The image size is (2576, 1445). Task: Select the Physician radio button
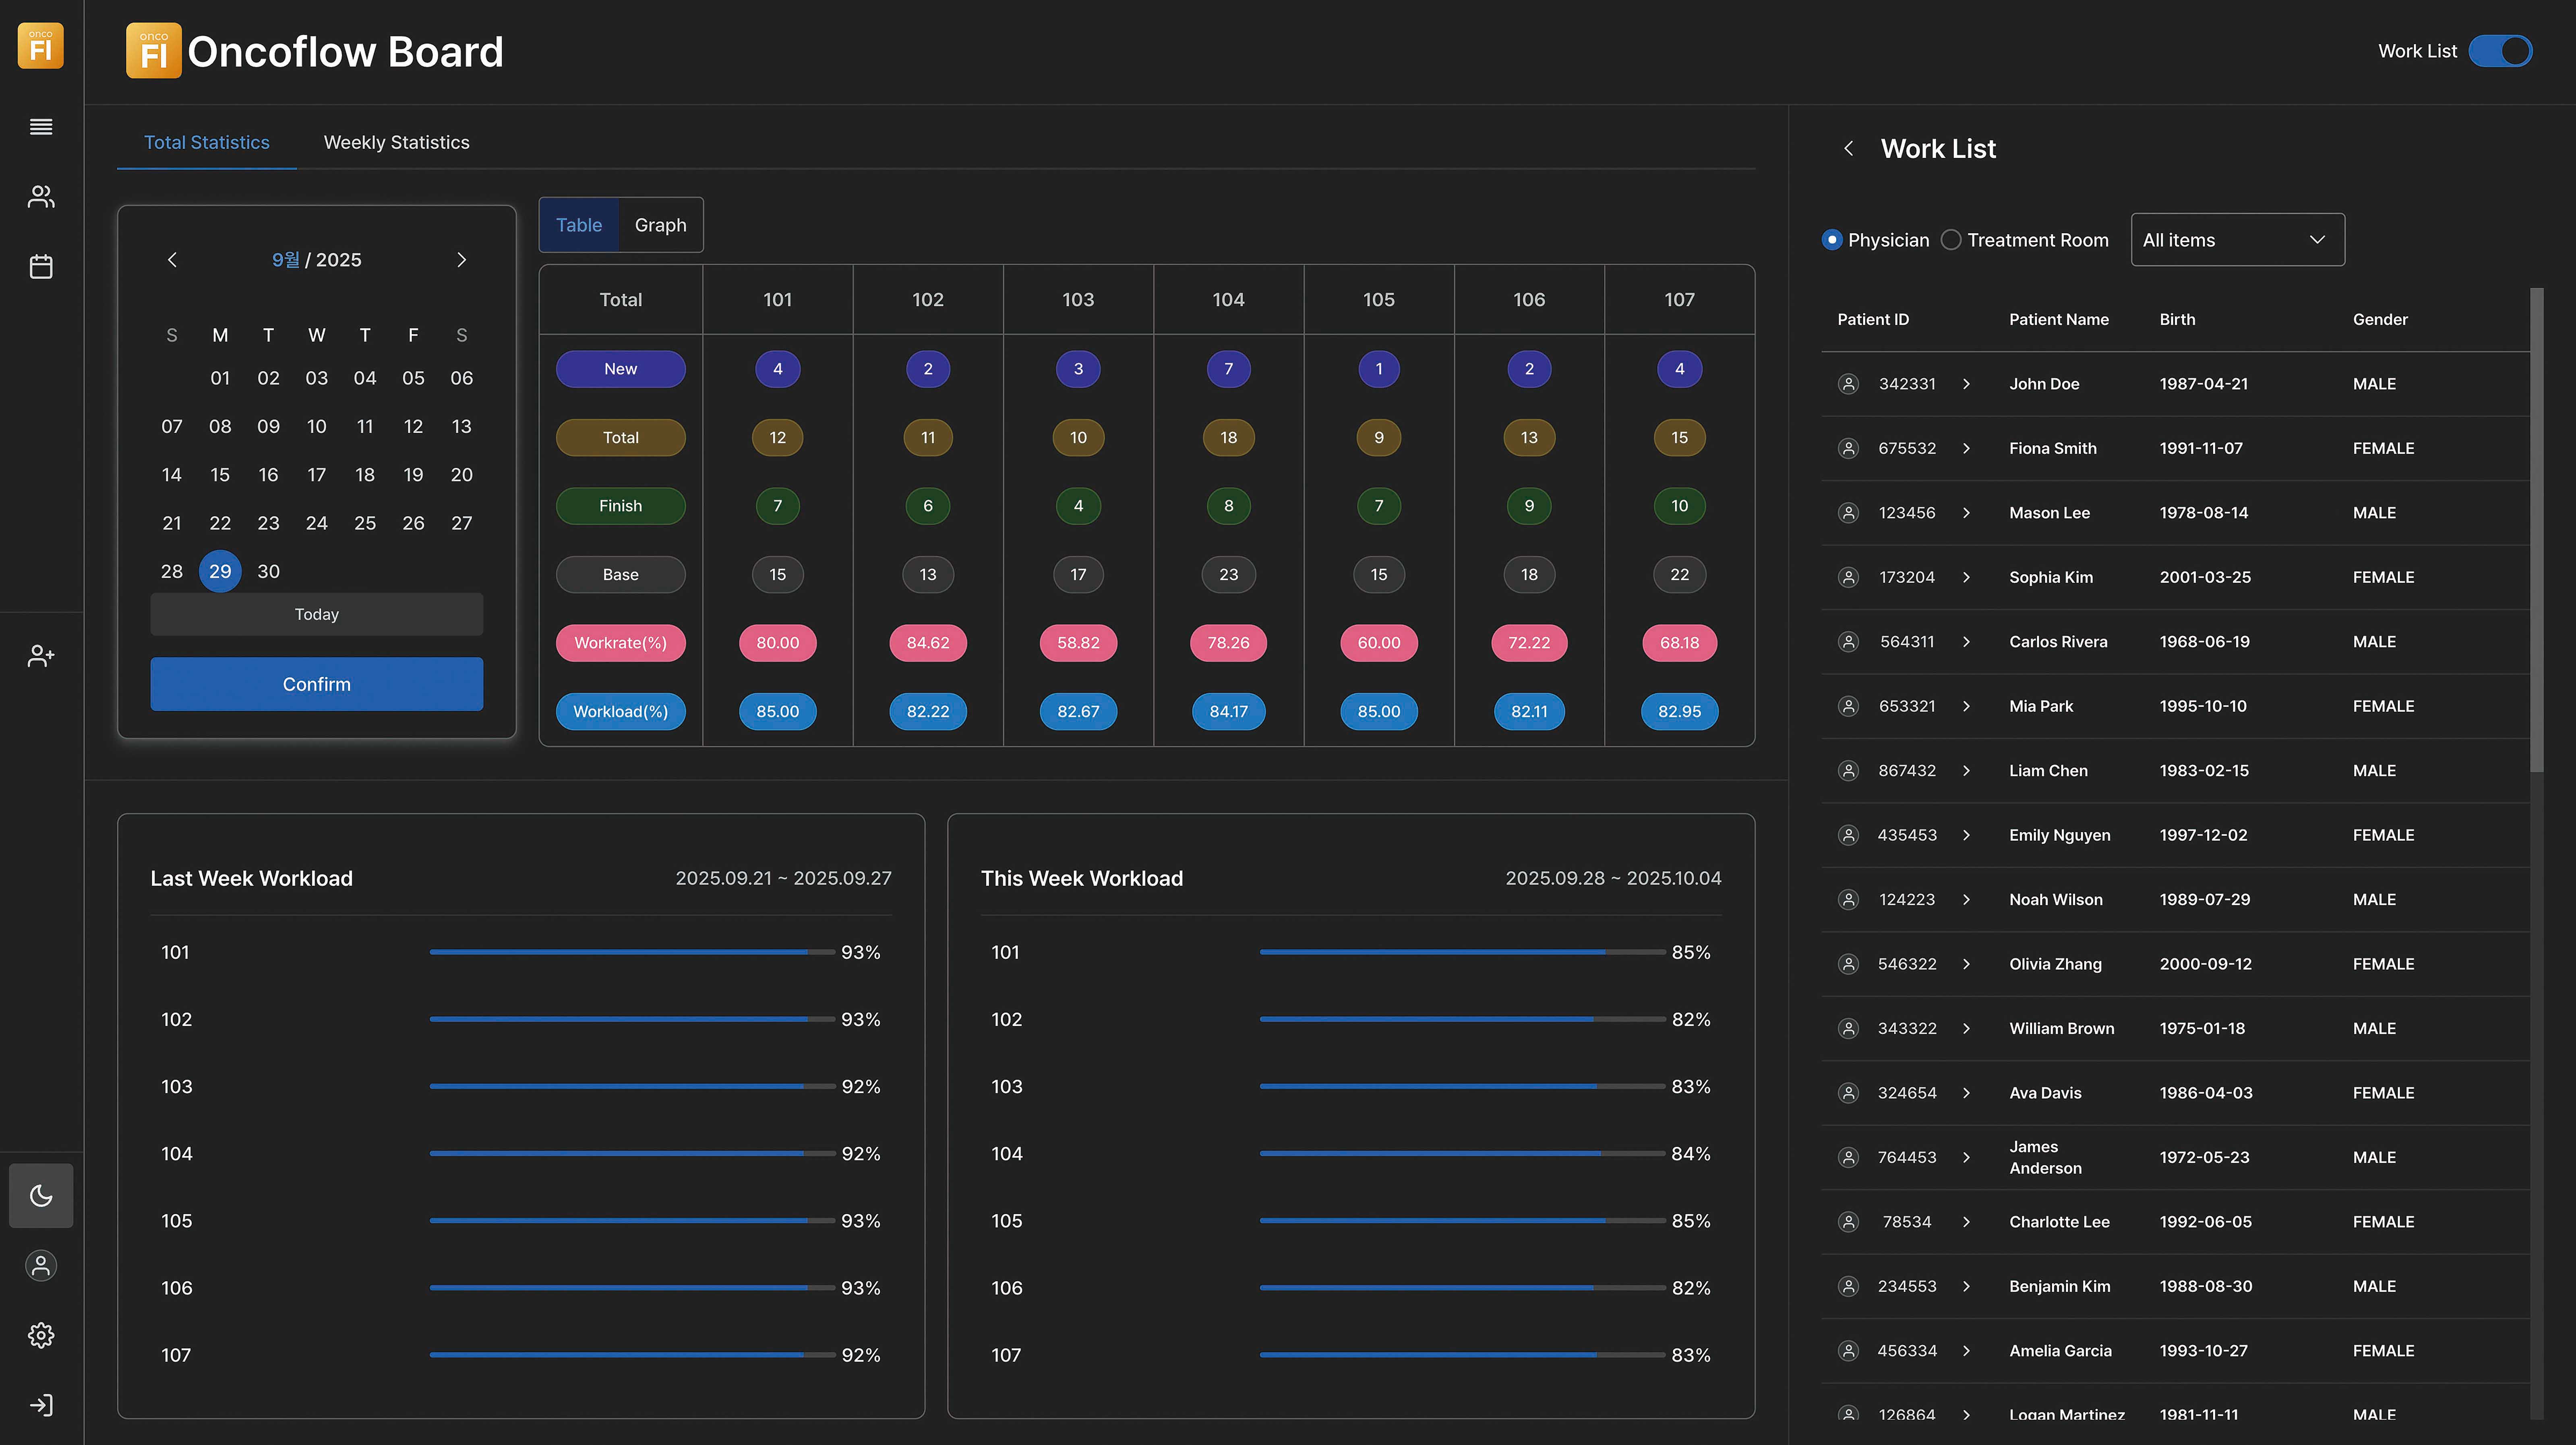pos(1832,240)
